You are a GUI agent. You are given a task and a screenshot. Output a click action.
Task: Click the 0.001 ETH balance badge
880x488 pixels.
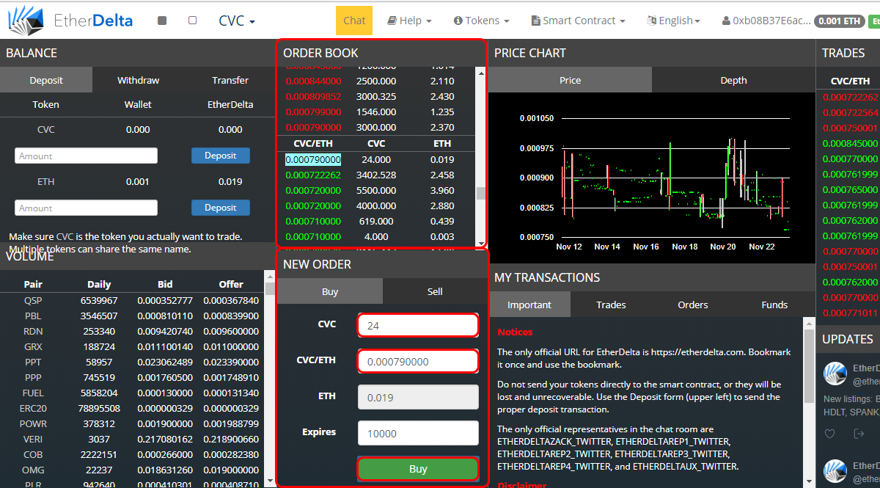[839, 21]
